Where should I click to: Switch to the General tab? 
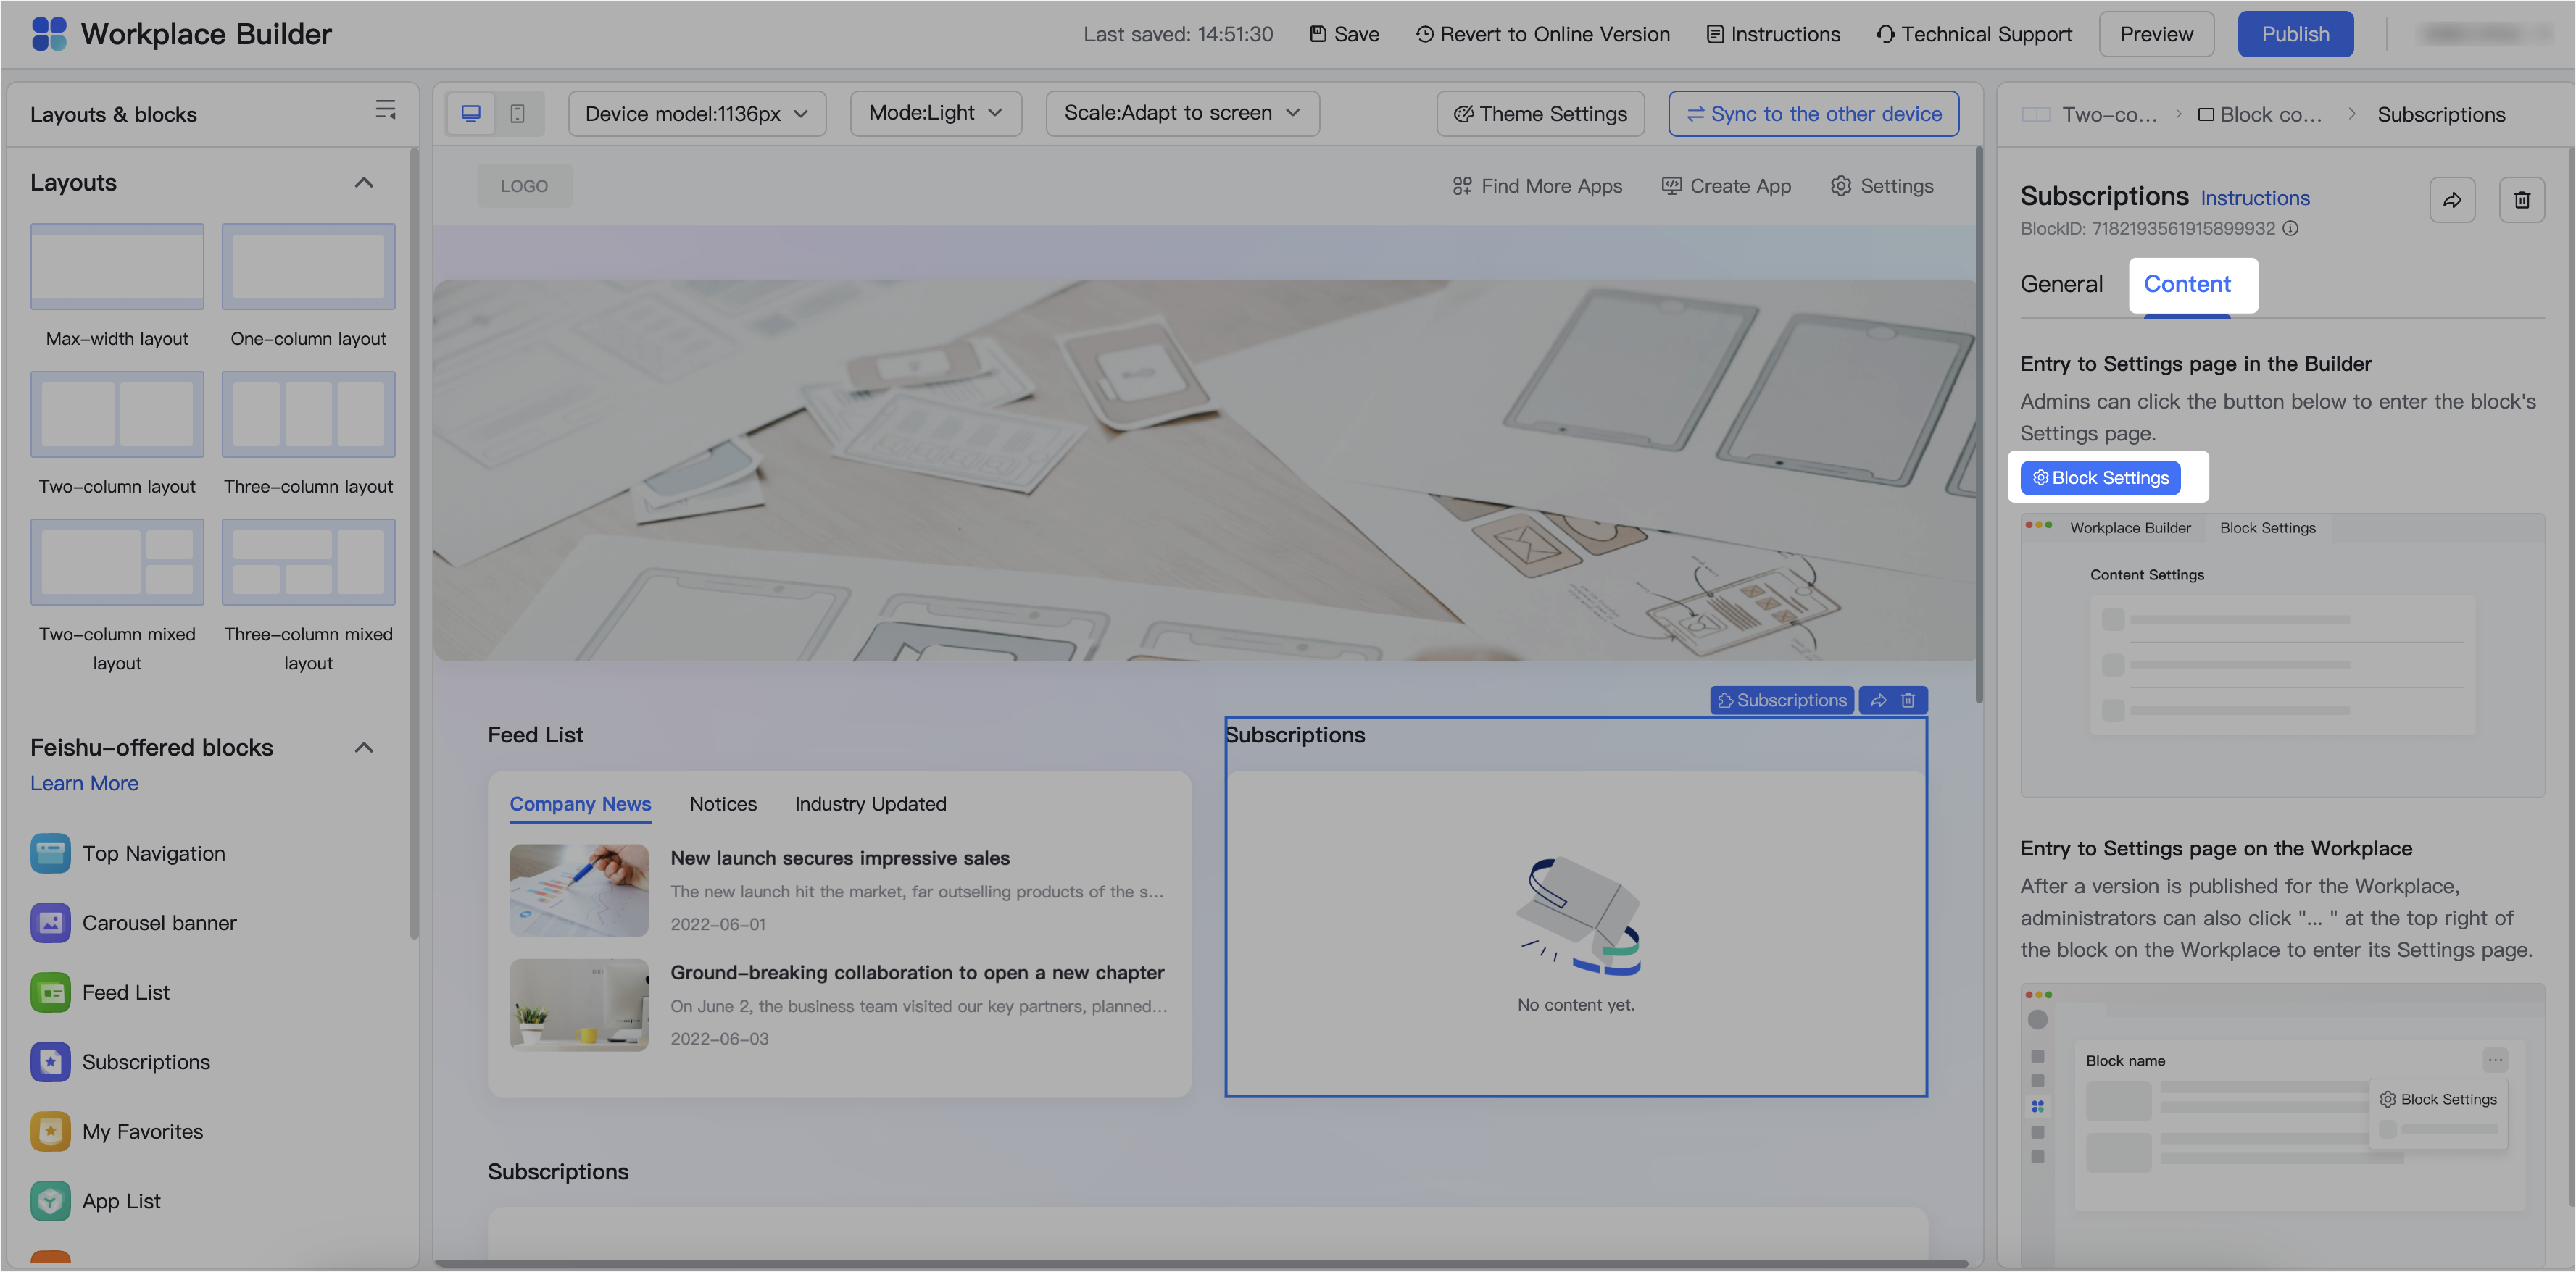tap(2061, 285)
